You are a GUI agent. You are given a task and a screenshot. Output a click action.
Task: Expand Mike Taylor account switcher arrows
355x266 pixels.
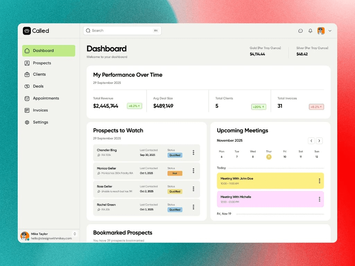(75, 234)
